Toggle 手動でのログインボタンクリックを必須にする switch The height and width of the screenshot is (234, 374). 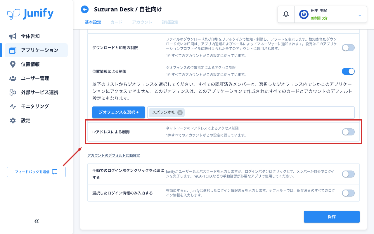(348, 174)
